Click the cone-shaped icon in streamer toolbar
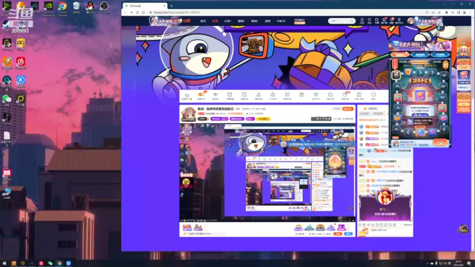 coord(258,95)
